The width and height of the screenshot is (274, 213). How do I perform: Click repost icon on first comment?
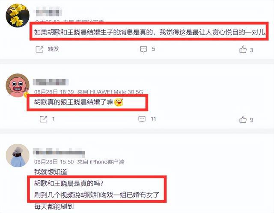pos(39,49)
